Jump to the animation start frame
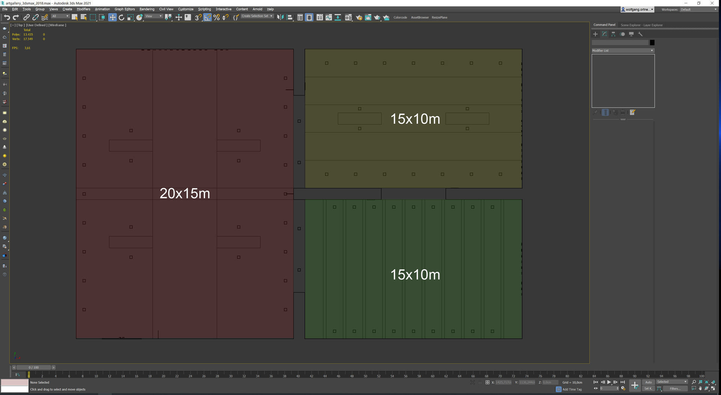This screenshot has height=395, width=721. coord(596,382)
